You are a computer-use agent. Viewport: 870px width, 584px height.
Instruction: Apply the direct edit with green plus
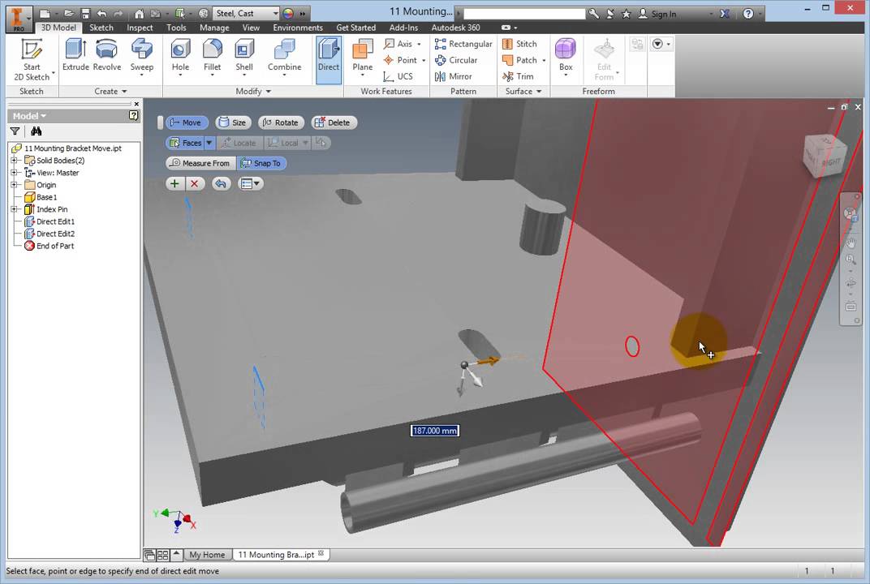tap(174, 183)
